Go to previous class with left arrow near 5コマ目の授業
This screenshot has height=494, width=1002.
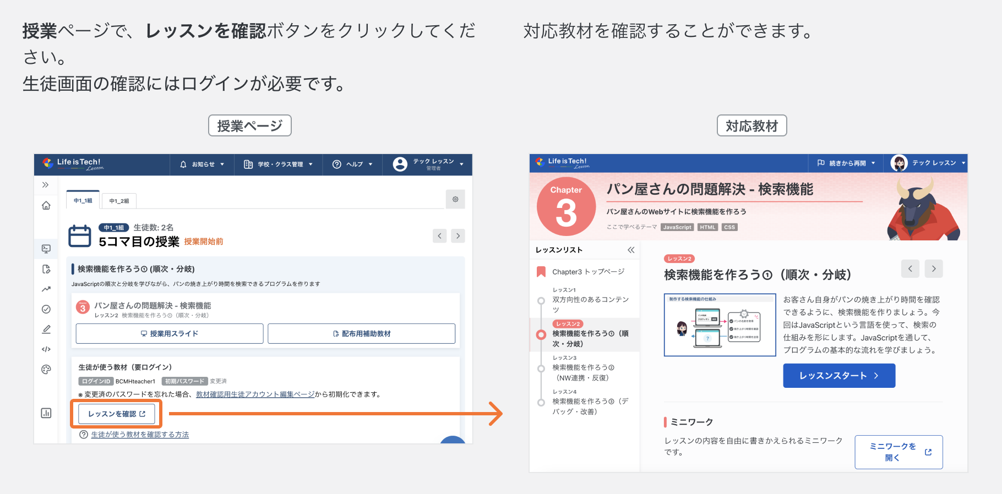point(439,236)
